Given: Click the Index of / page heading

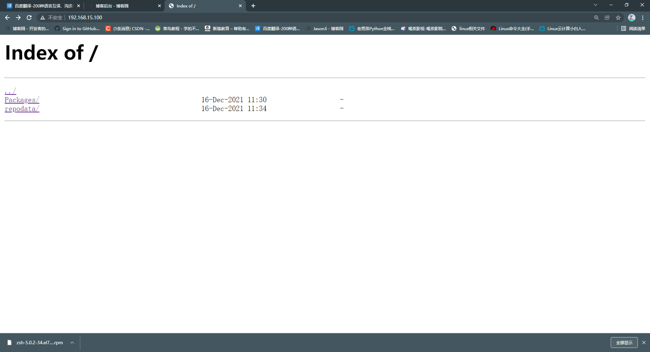Looking at the screenshot, I should [x=51, y=53].
